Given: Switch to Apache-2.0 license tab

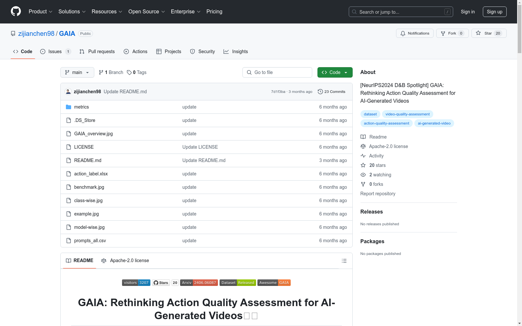Looking at the screenshot, I should click(125, 260).
